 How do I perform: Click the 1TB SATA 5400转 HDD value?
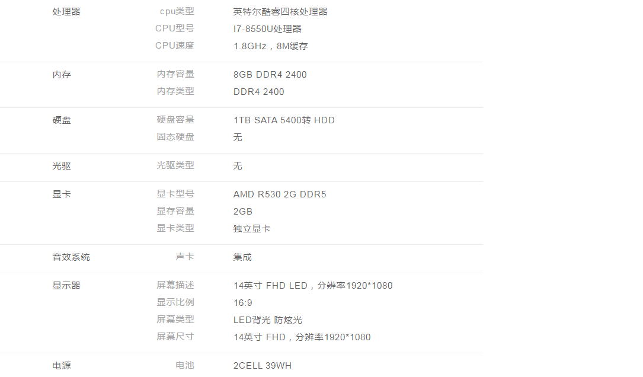point(284,120)
